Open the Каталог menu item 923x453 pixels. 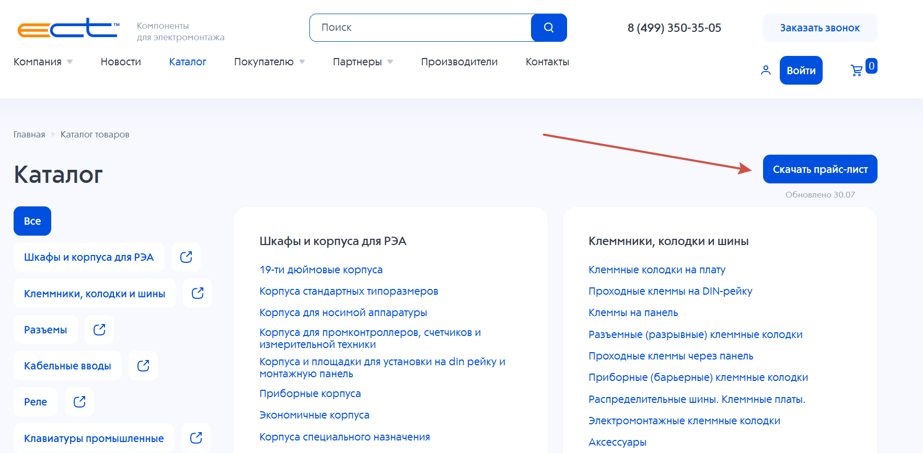click(188, 62)
